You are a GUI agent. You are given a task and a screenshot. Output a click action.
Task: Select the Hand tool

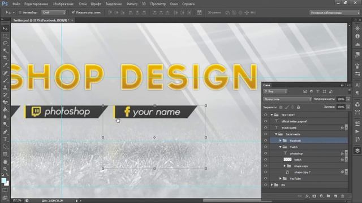pyautogui.click(x=5, y=162)
